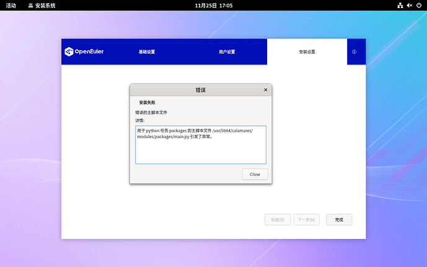The height and width of the screenshot is (267, 427).
Task: Click the 错误 dialog title bar
Action: click(x=200, y=90)
